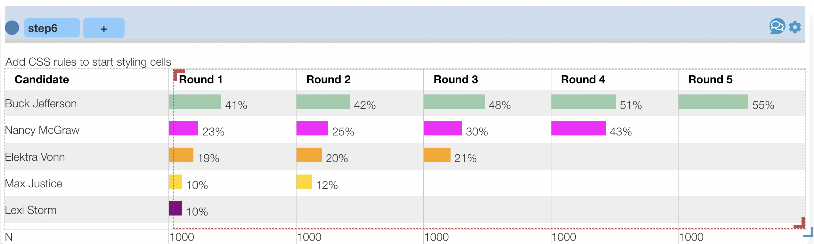The width and height of the screenshot is (814, 244).
Task: Click Buck Jefferson's green Round 1 bar
Action: pyautogui.click(x=195, y=102)
